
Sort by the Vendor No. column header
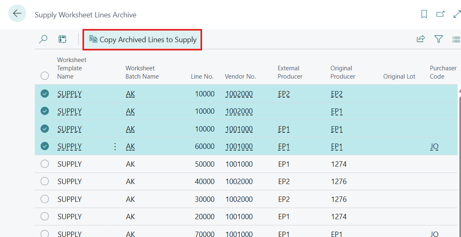(240, 77)
